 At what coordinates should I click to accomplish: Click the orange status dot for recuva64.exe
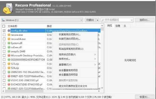coord(9,39)
